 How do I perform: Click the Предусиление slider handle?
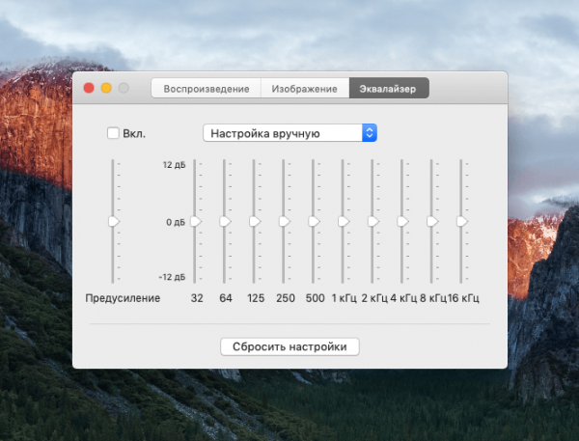(x=114, y=221)
